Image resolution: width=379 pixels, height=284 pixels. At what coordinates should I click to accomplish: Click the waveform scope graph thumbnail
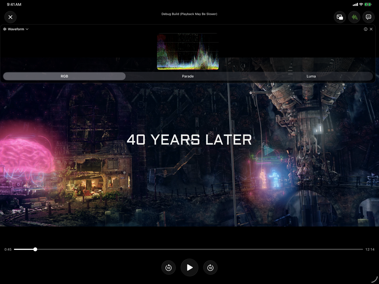(188, 51)
